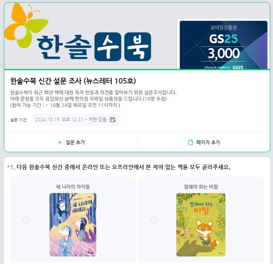Click the 질문 추가 text button

[75, 142]
